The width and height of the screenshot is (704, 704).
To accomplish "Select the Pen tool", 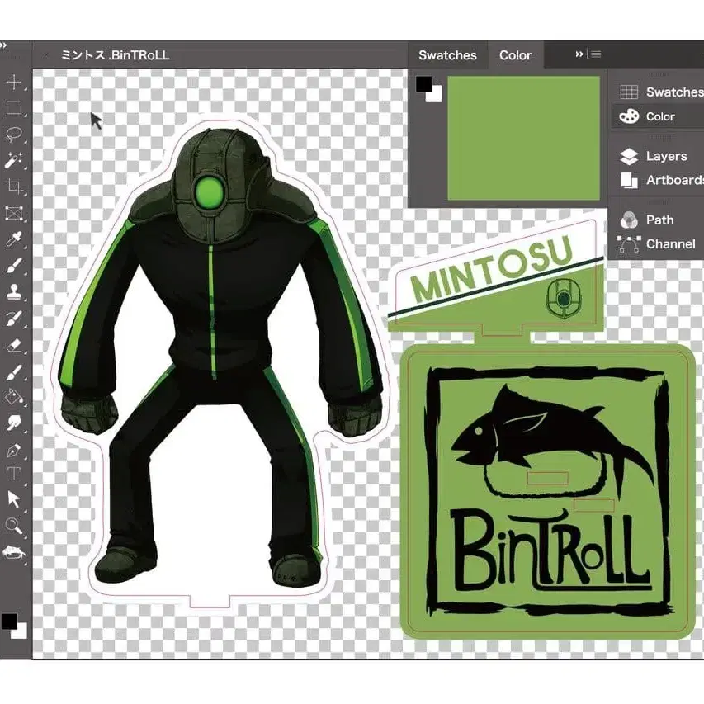I will coord(14,451).
